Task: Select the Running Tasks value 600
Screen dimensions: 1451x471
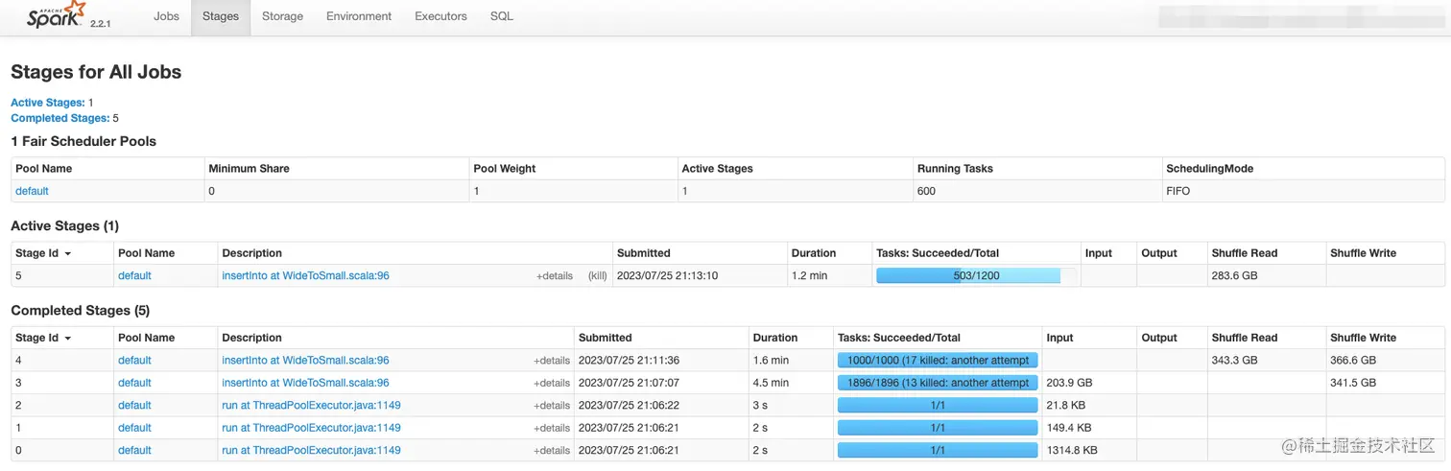Action: click(x=926, y=191)
